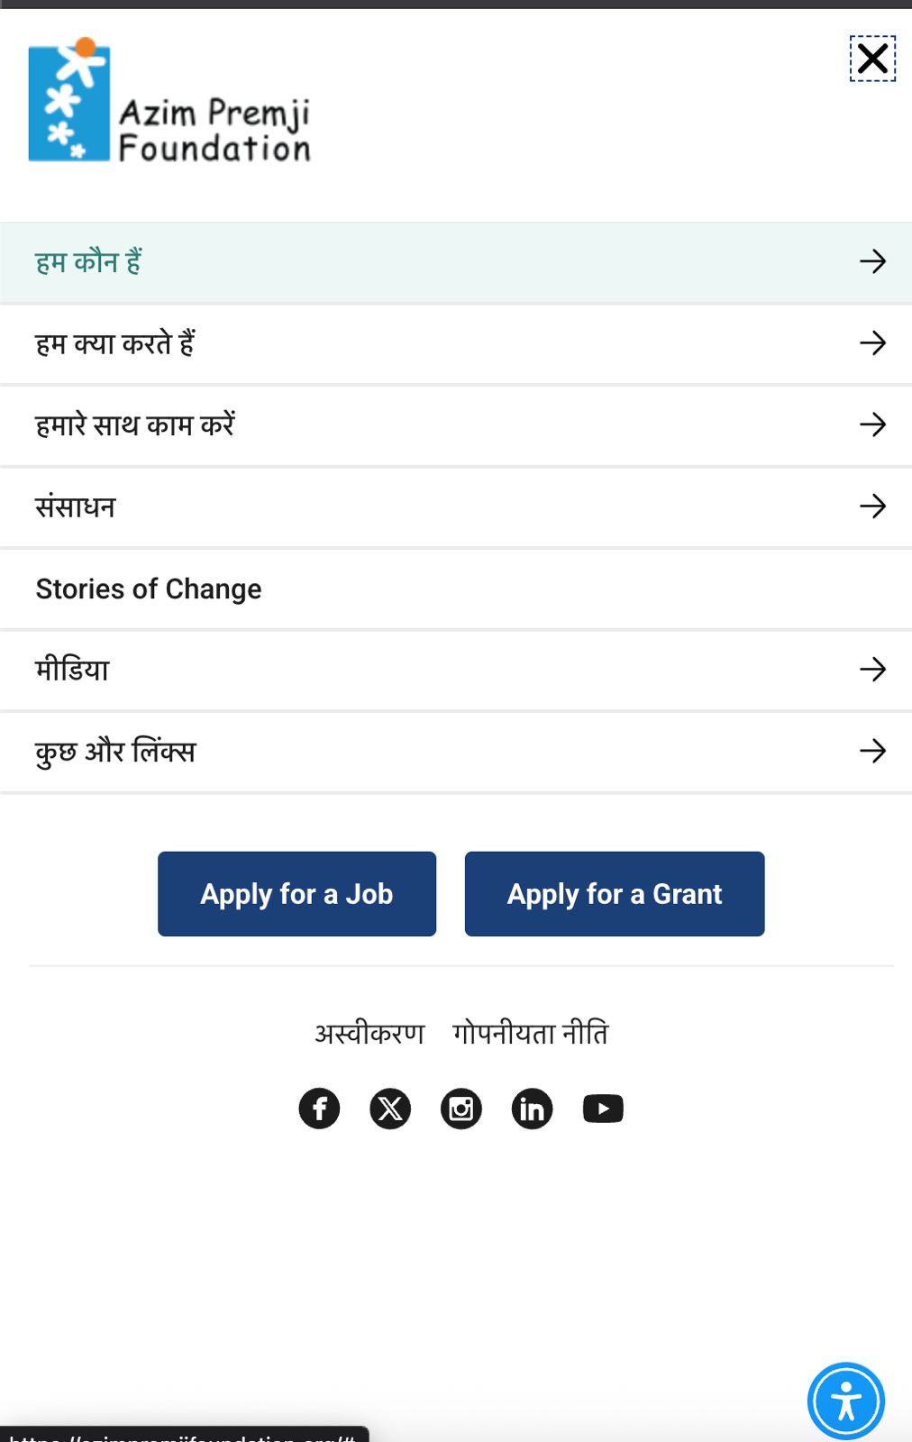This screenshot has width=912, height=1442.
Task: Open the Stories of Change menu item
Action: (149, 589)
